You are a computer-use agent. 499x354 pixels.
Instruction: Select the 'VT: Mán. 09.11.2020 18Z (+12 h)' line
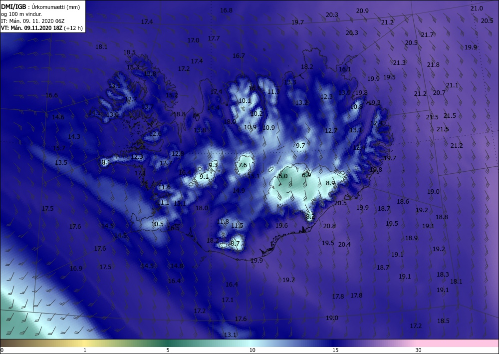(41, 28)
